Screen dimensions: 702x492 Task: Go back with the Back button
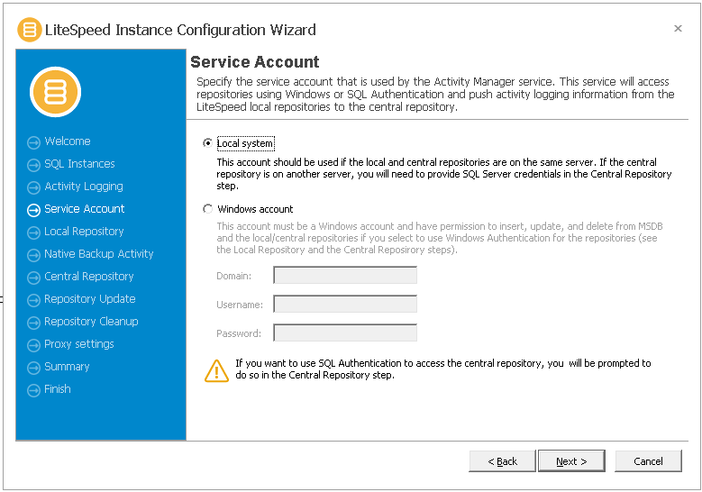pyautogui.click(x=502, y=461)
